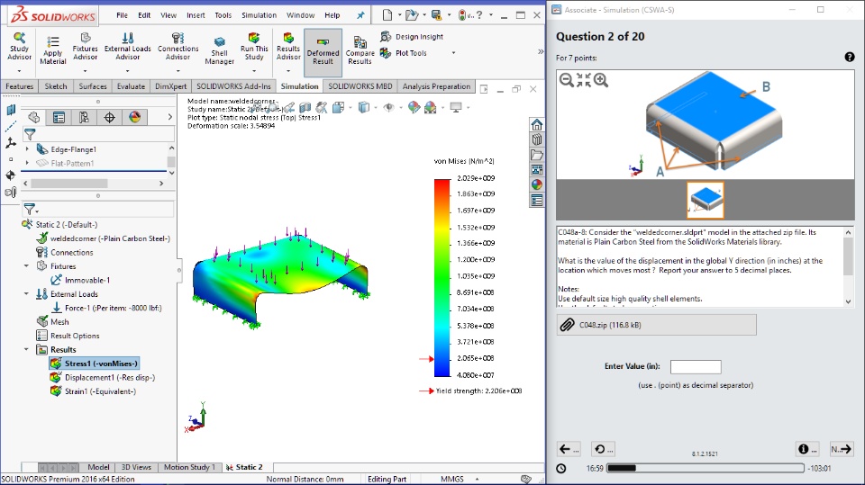Open the Simulation menu

pos(259,15)
